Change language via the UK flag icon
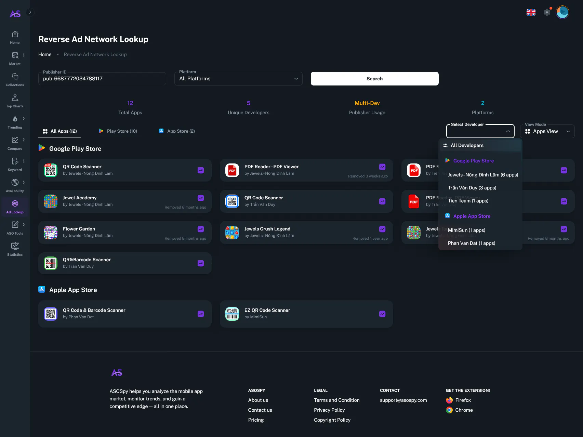This screenshot has height=437, width=583. (x=531, y=12)
